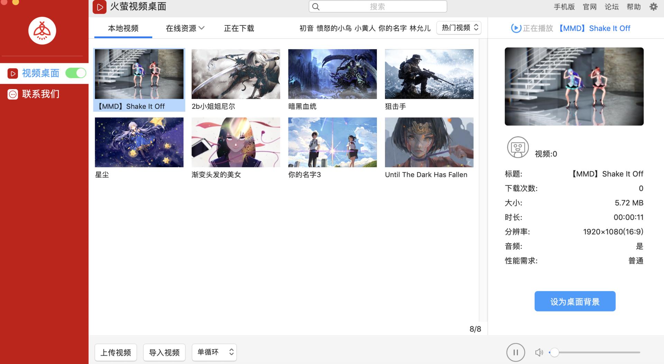Click the firefly logo in the sidebar
664x364 pixels.
[x=42, y=30]
